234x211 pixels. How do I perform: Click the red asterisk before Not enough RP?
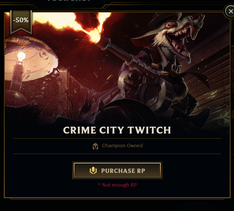(99, 184)
